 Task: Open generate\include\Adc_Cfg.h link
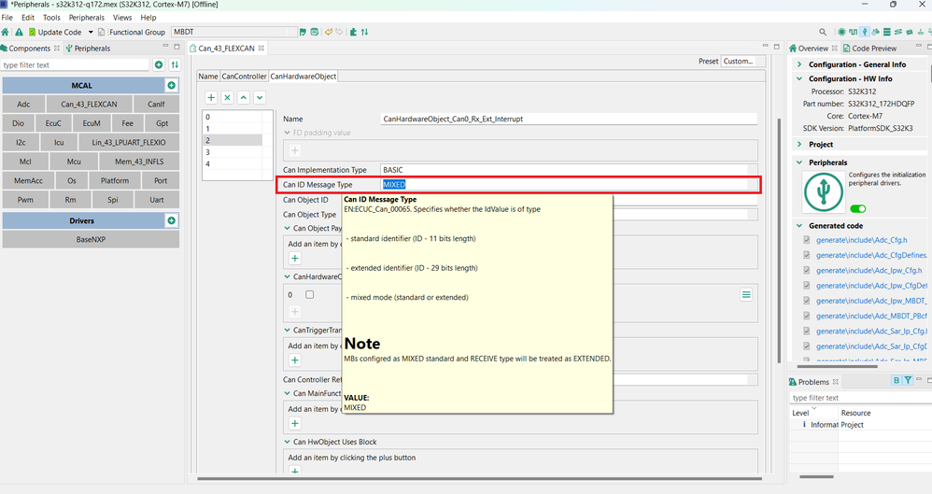(x=861, y=240)
